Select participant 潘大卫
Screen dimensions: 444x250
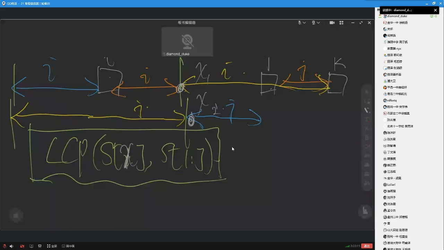(x=391, y=81)
